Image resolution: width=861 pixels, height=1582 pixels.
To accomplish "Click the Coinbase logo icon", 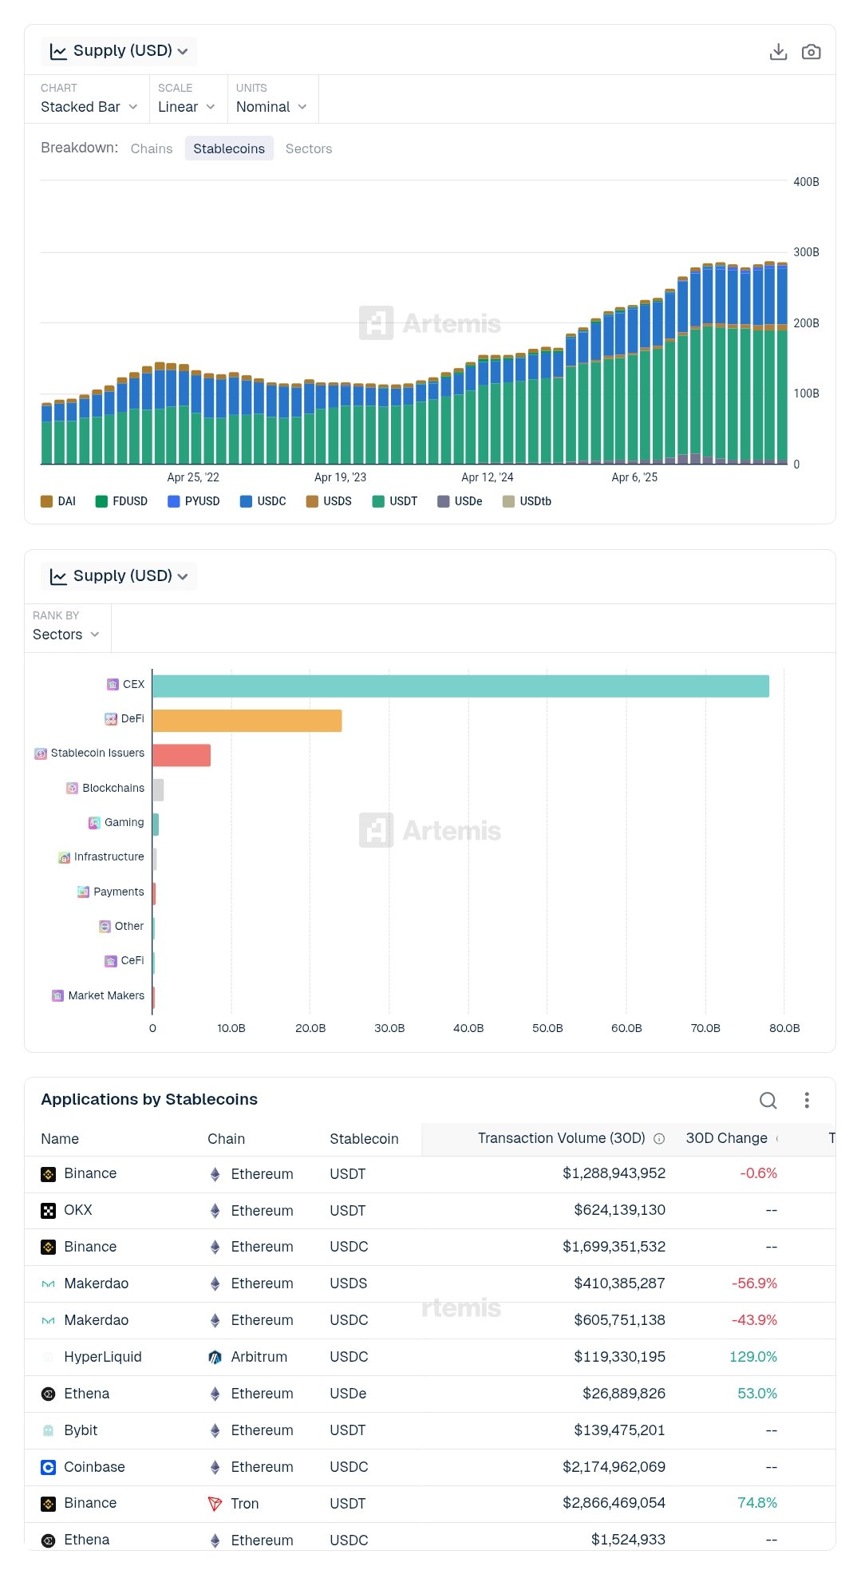I will [49, 1467].
